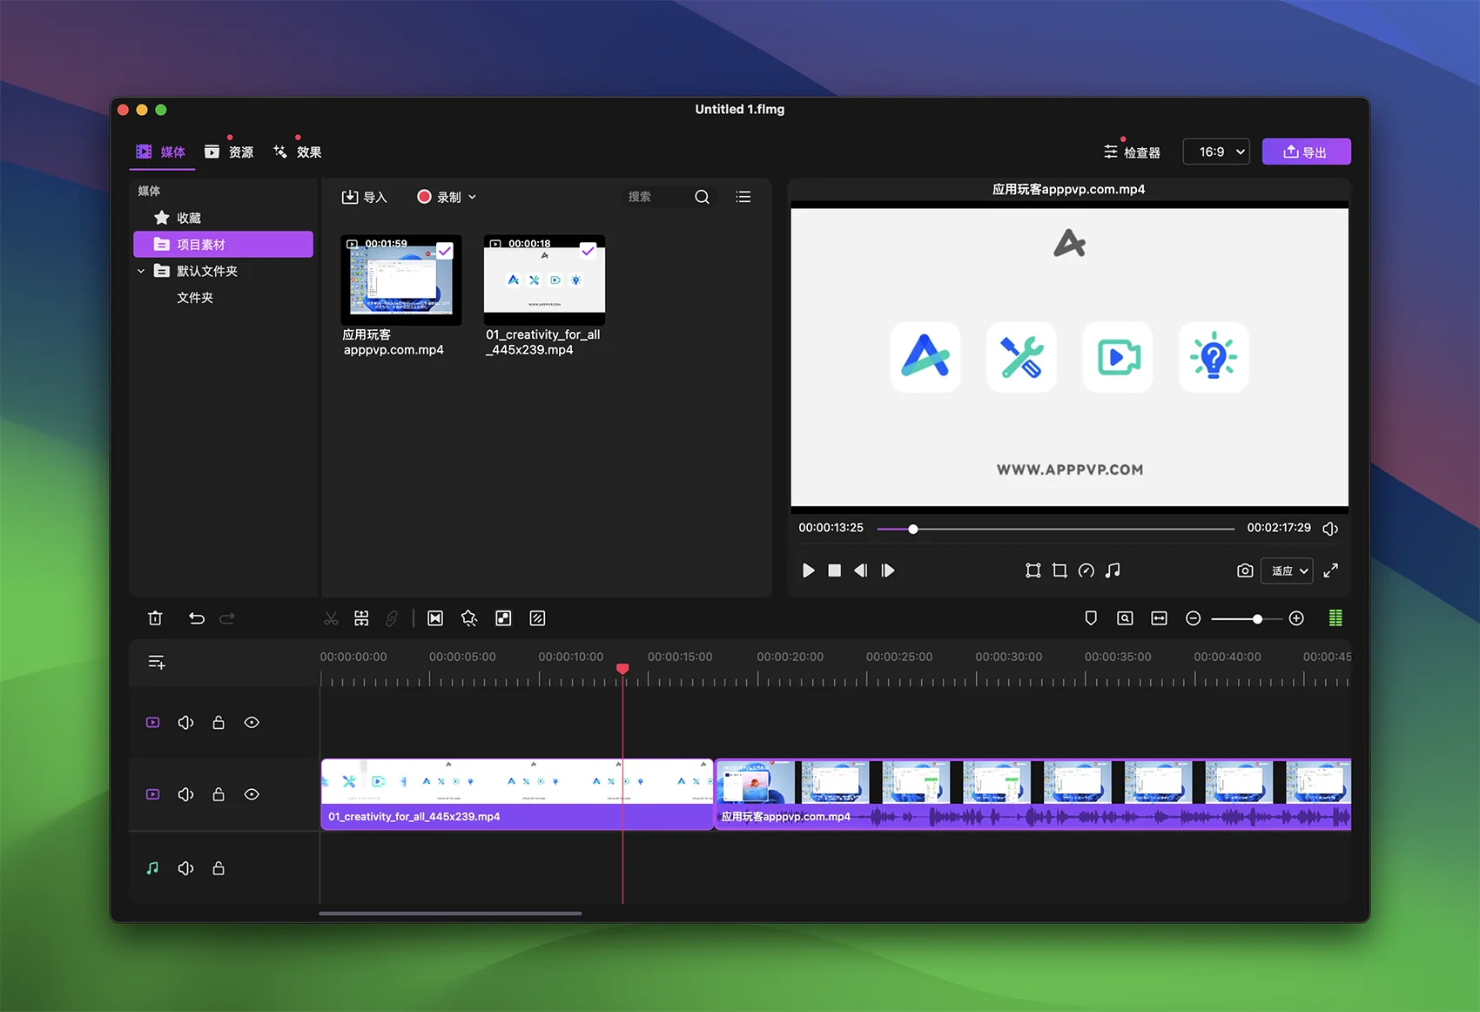Screen dimensions: 1480x1012
Task: Hide the second video track with eye
Action: (252, 794)
